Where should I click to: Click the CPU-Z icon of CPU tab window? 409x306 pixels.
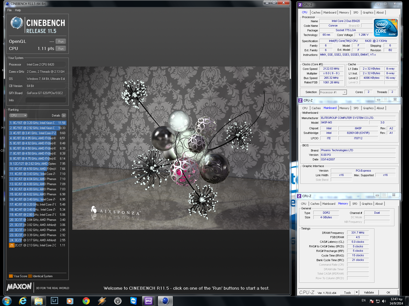[300, 5]
